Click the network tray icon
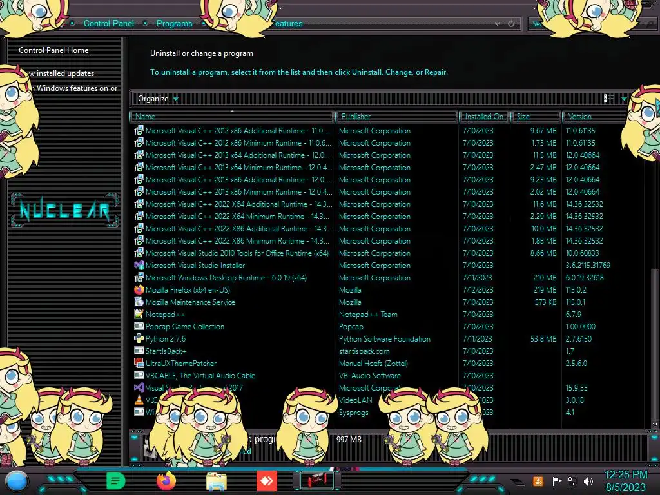660x495 pixels. tap(573, 481)
